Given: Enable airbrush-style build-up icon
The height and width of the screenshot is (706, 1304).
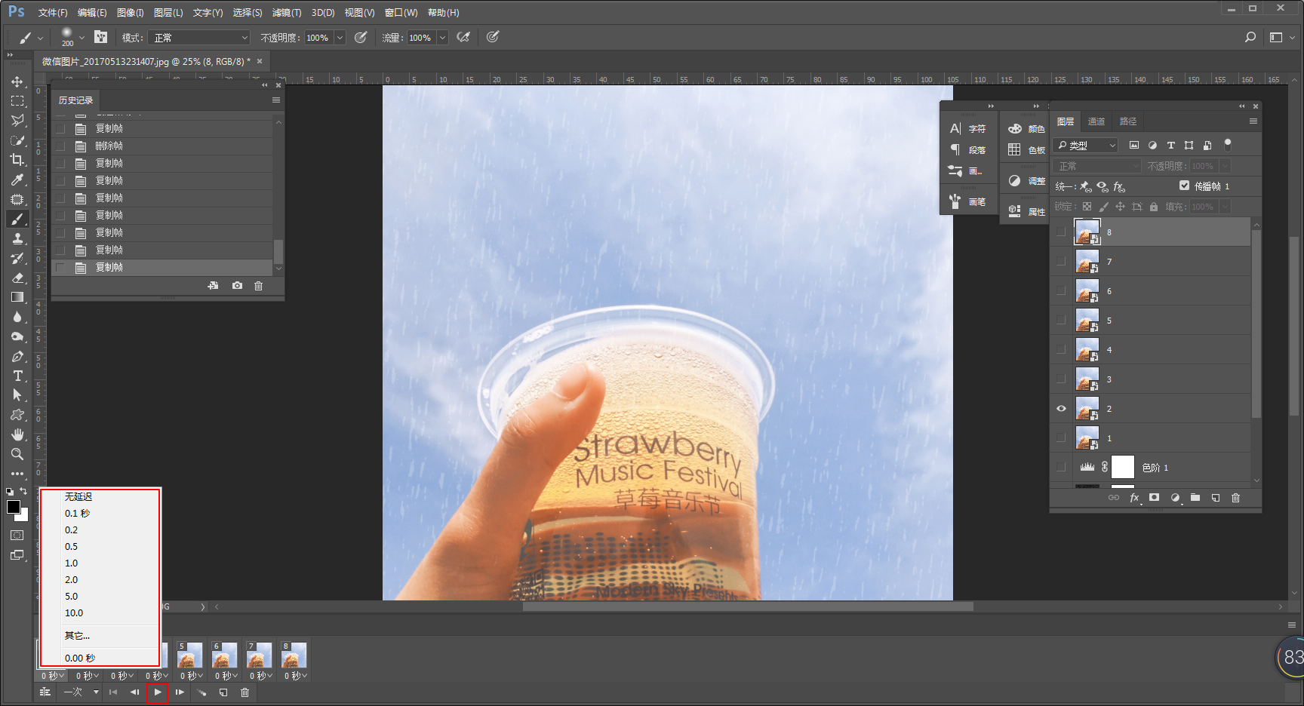Looking at the screenshot, I should point(463,37).
